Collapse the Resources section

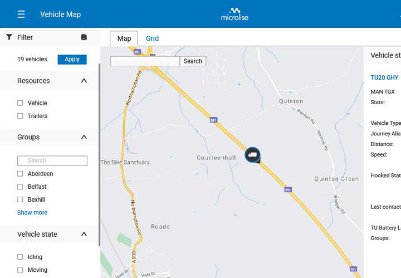pos(84,81)
